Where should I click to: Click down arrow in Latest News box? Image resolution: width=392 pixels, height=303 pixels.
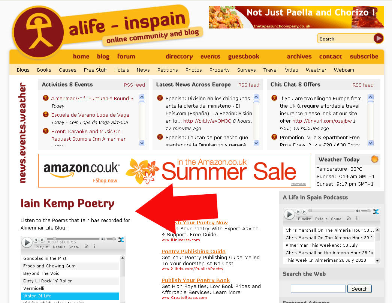click(x=256, y=143)
